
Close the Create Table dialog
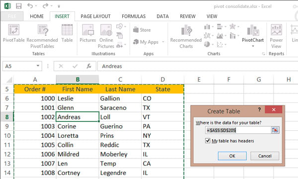[274, 109]
